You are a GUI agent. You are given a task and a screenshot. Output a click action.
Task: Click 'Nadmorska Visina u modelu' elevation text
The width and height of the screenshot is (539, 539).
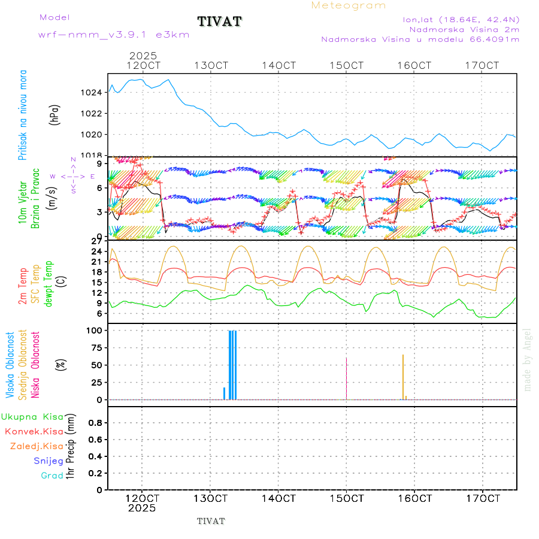420,40
